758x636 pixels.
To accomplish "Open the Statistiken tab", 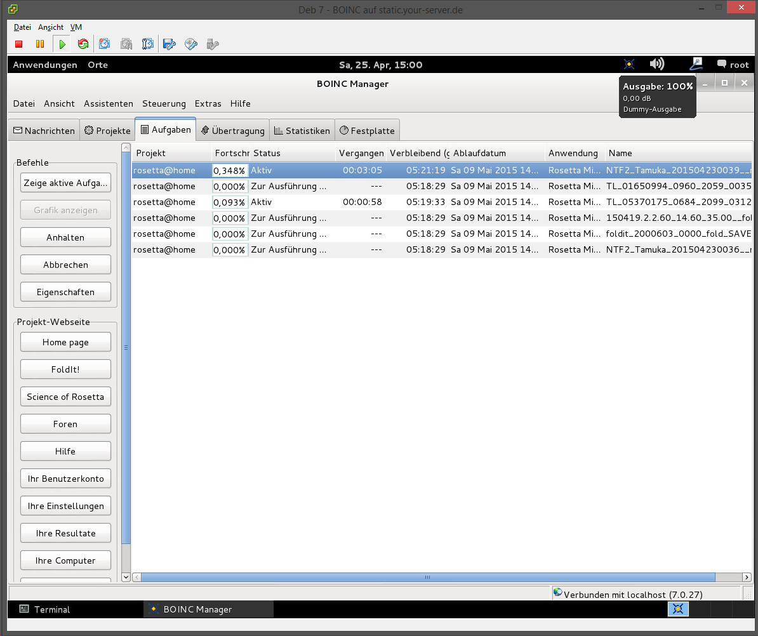I will (302, 131).
